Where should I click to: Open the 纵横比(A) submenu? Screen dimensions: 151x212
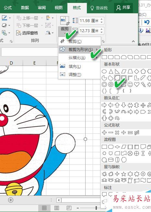(x=80, y=58)
